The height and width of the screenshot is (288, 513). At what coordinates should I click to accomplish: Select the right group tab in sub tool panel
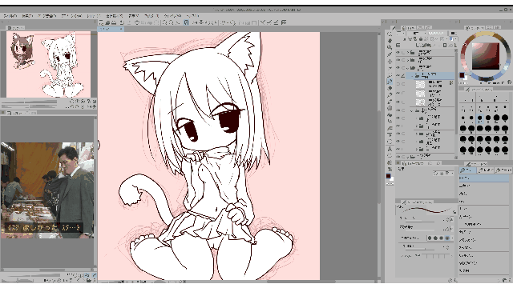[503, 170]
